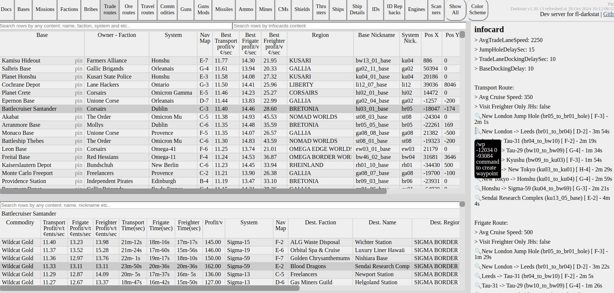Select the Battleship Thebes base row
Image resolution: width=614 pixels, height=293 pixels.
(230, 141)
